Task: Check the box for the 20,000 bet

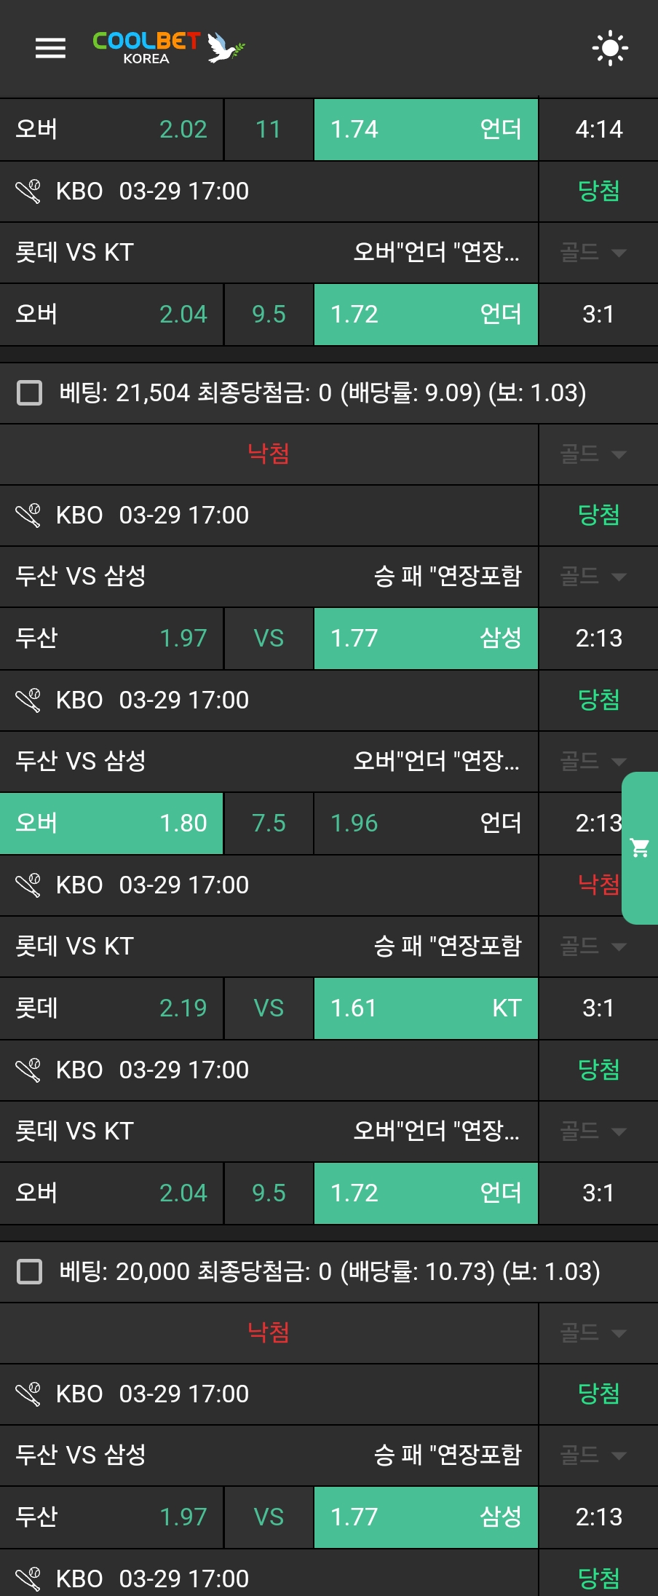Action: coord(29,1271)
